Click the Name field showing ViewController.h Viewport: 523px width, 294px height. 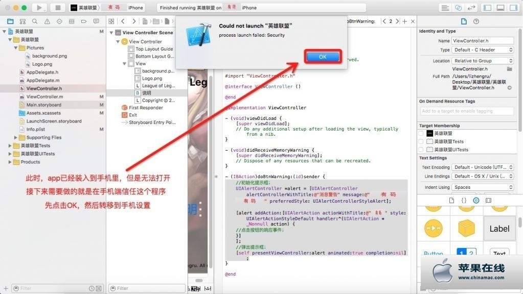pos(482,41)
